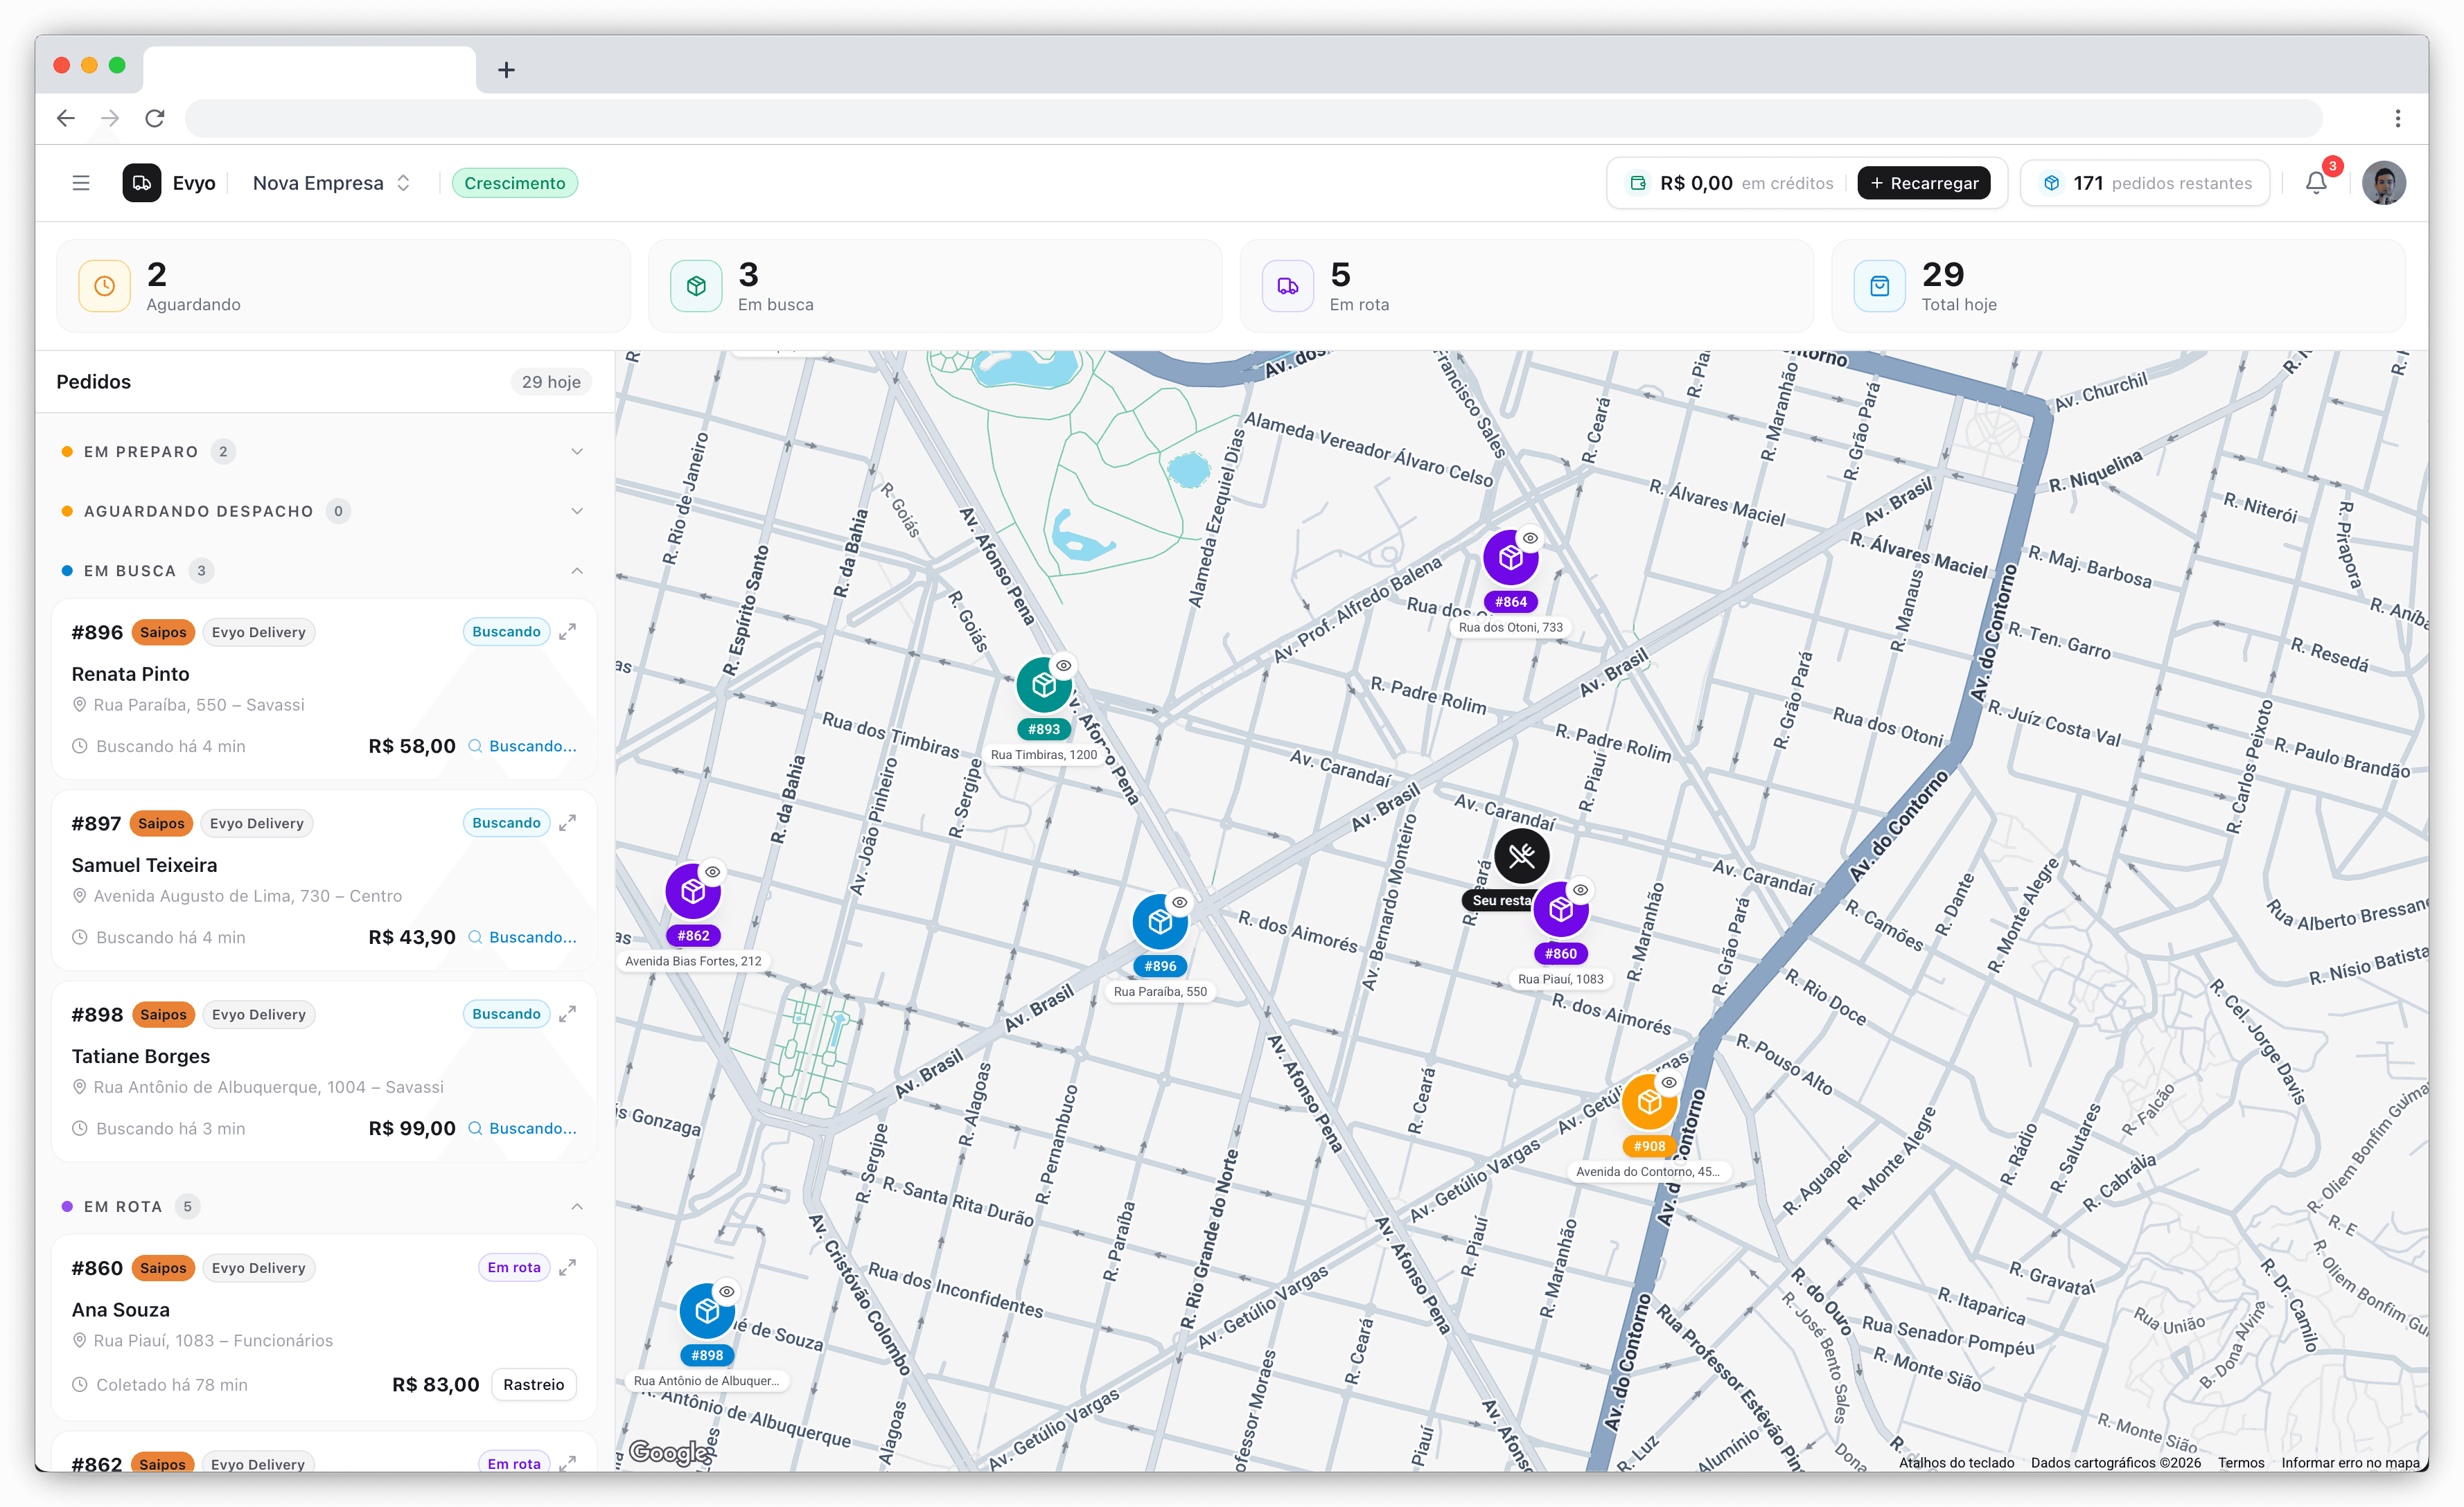Click the Crescimento plan badge
This screenshot has height=1507, width=2464.
[514, 183]
